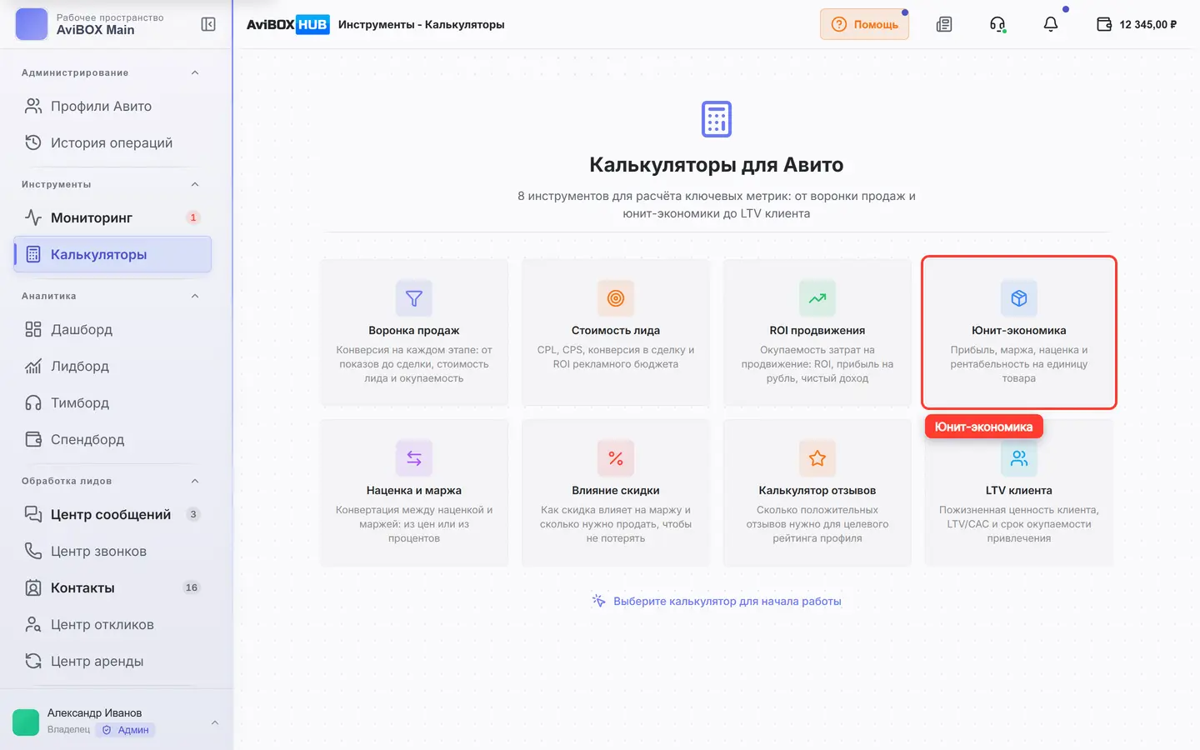Open support headset icon in header
Image resolution: width=1200 pixels, height=750 pixels.
tap(997, 24)
